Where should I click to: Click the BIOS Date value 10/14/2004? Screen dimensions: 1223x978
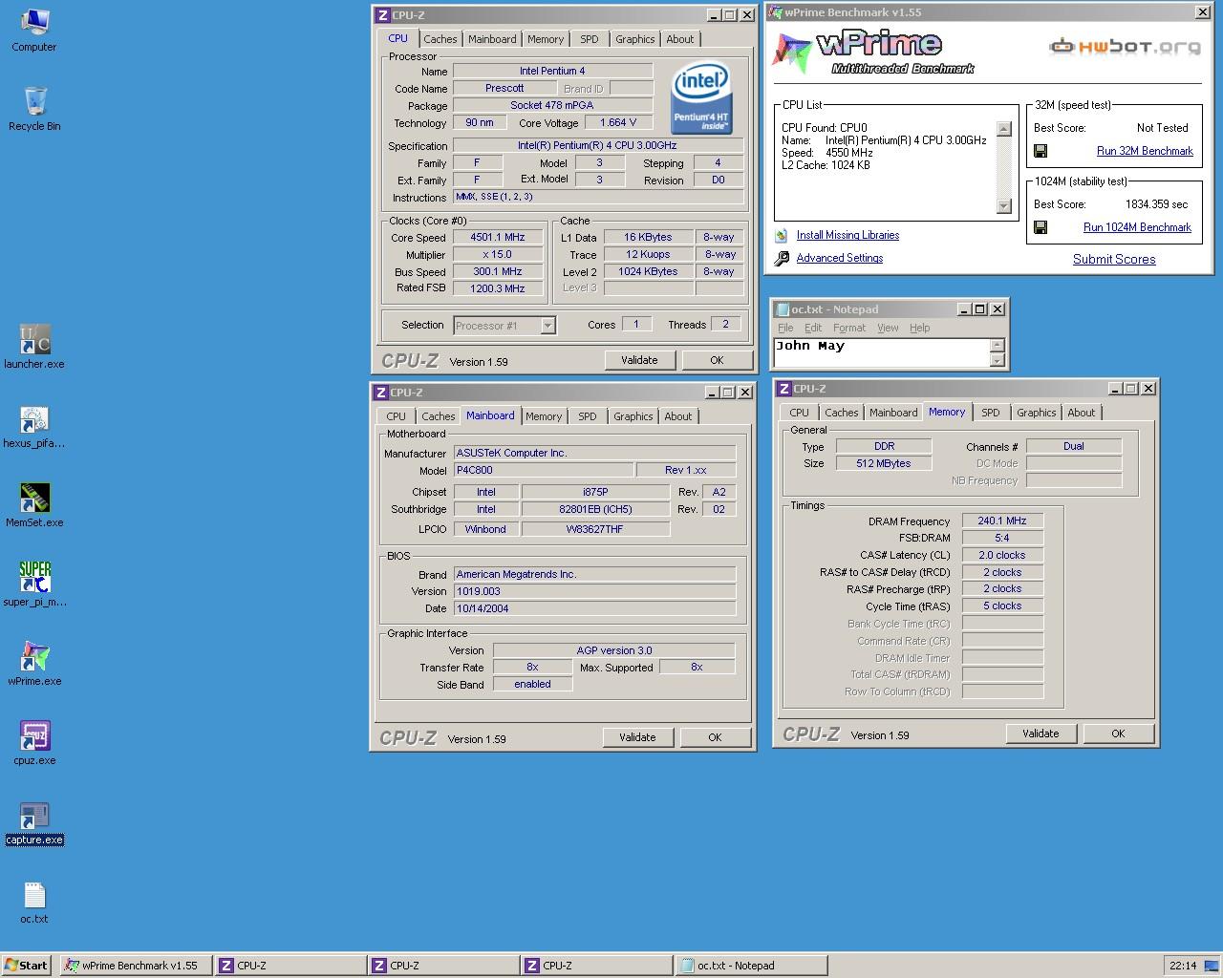pos(594,608)
